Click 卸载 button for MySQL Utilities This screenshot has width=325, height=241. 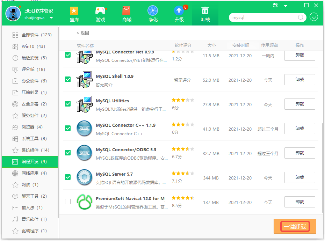point(299,104)
